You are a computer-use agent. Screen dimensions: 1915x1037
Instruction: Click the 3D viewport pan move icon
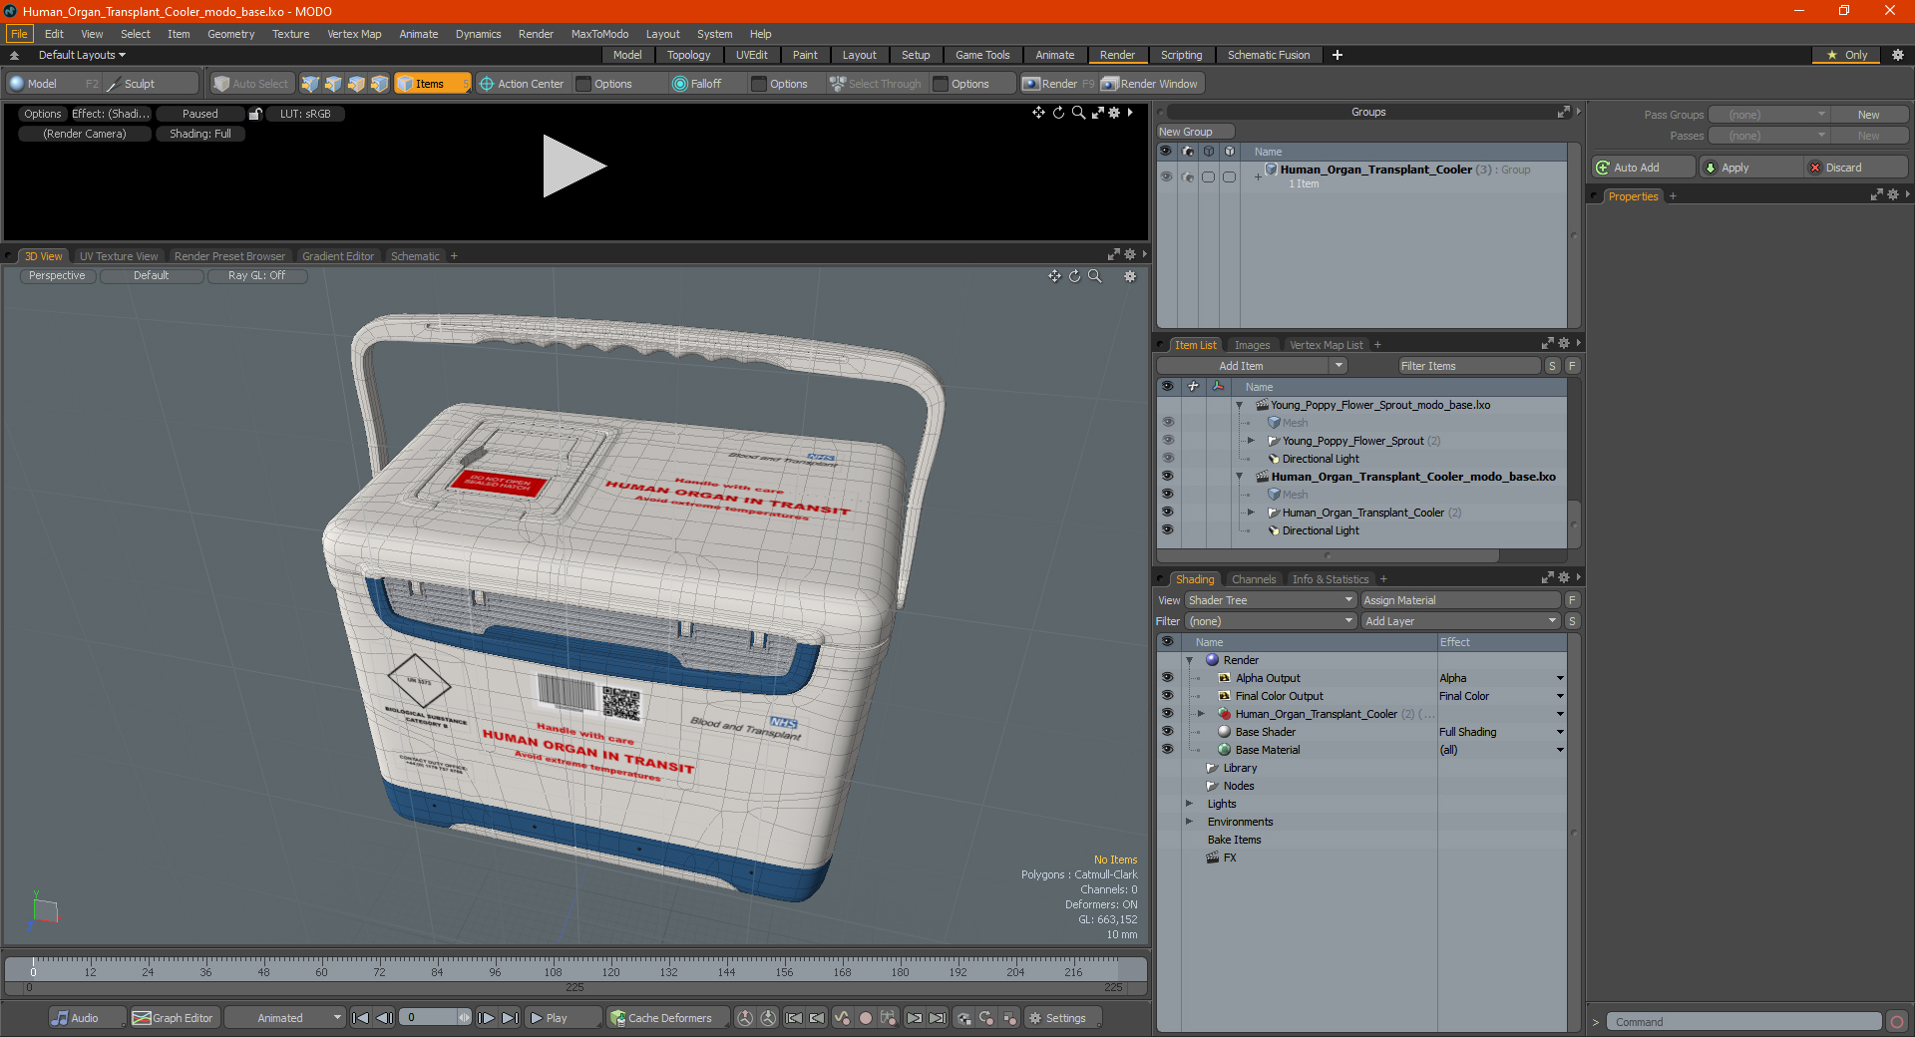(1054, 276)
